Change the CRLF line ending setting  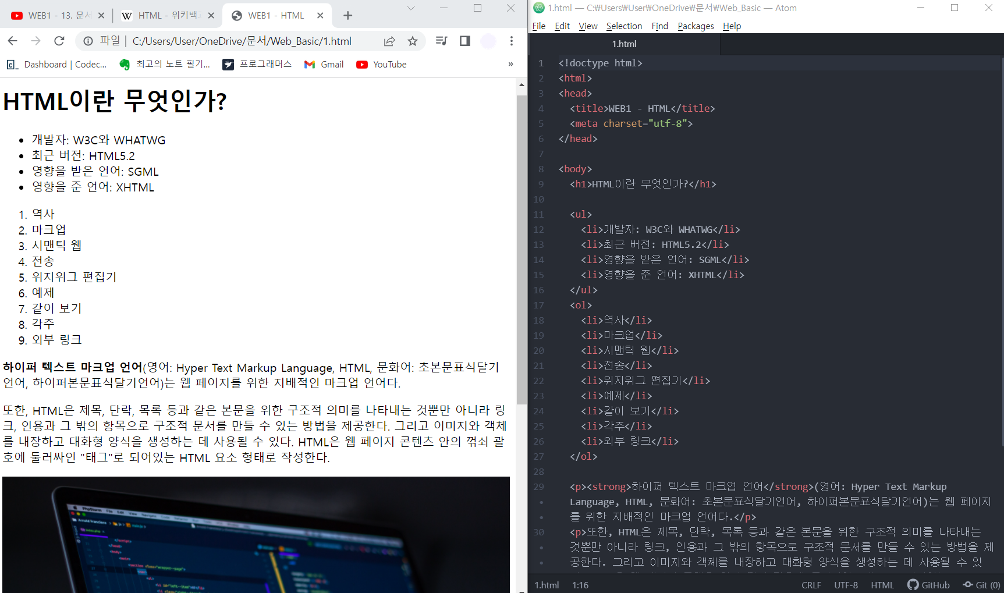[x=811, y=585]
